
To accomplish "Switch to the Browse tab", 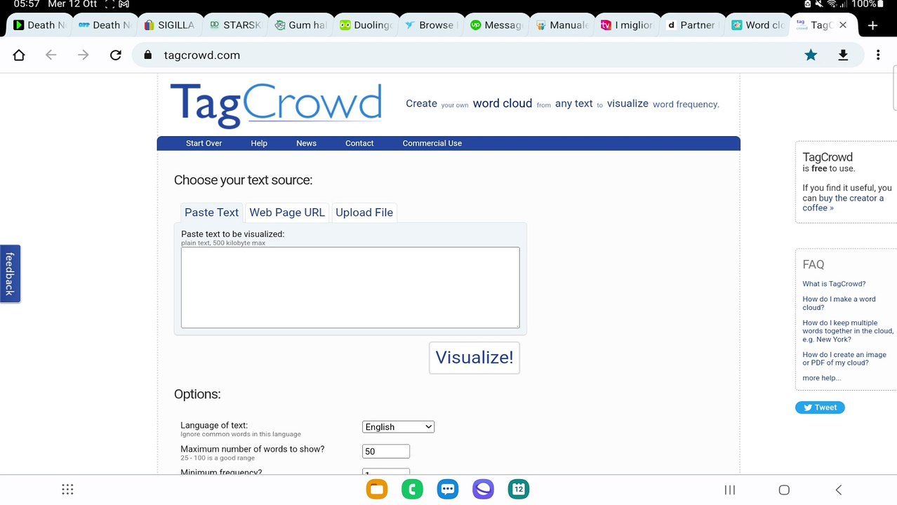I will pos(431,25).
